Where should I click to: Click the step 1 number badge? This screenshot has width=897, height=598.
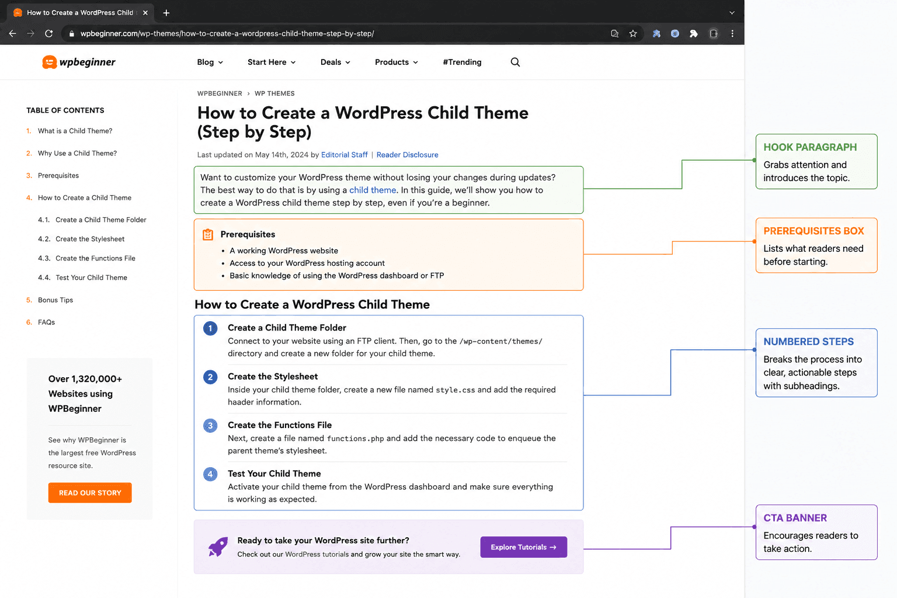(210, 328)
